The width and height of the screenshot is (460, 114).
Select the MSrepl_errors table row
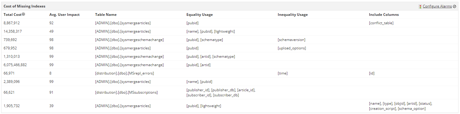pos(230,73)
